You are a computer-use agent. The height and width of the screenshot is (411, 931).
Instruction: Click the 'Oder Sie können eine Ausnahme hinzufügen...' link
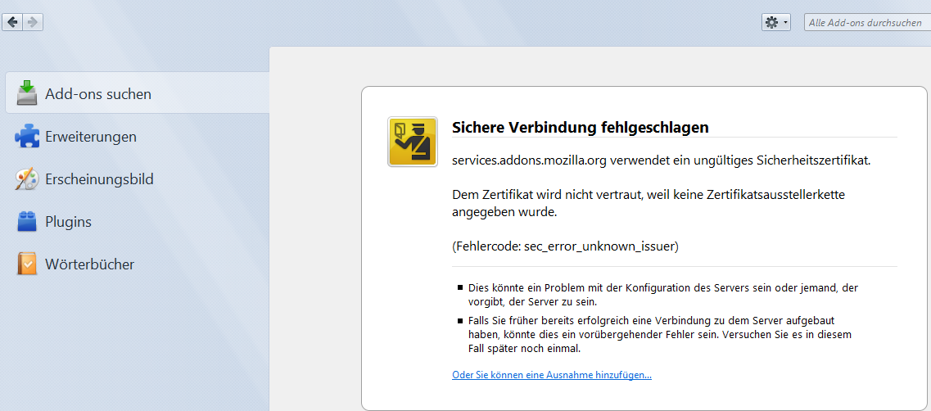552,375
